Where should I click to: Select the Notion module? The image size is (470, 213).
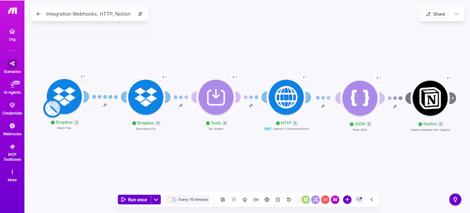(x=430, y=98)
